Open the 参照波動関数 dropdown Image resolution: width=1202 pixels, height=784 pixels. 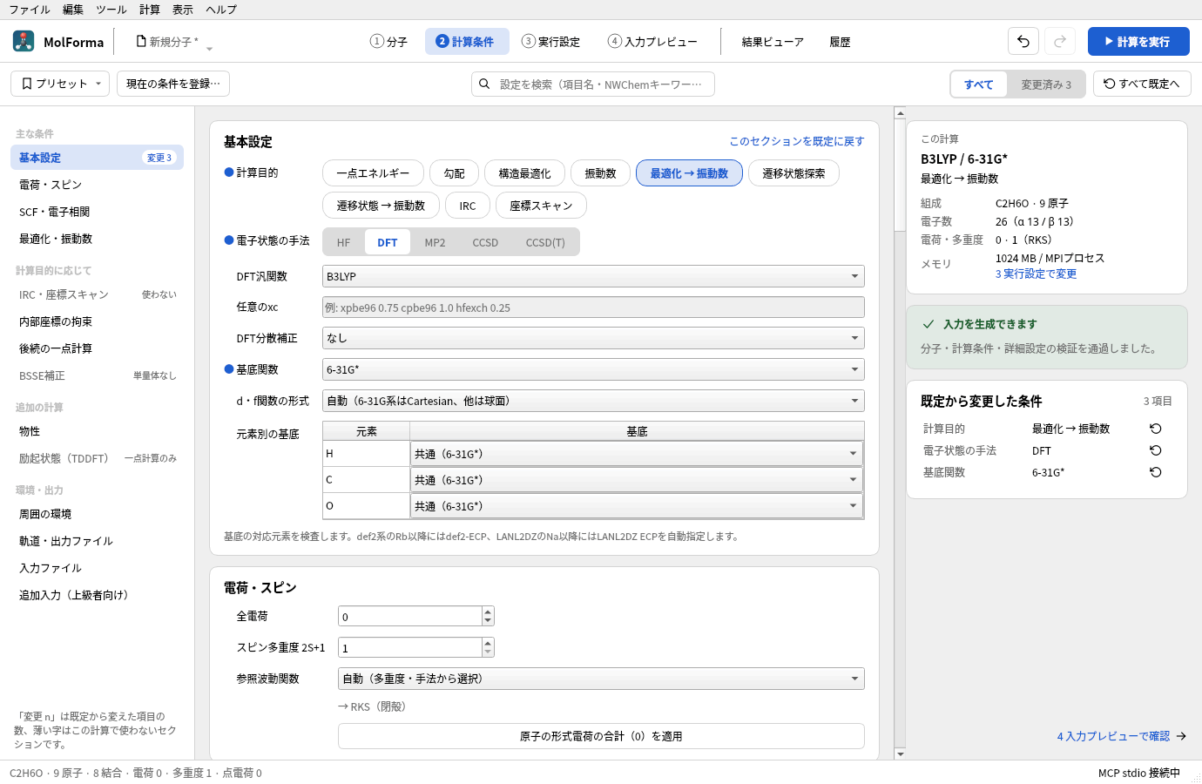[601, 679]
